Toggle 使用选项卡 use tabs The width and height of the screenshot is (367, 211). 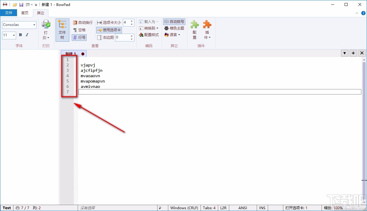tap(109, 30)
